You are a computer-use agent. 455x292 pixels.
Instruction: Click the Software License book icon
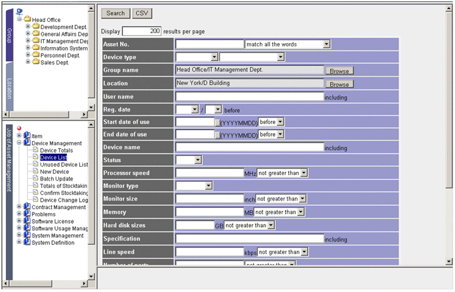tap(27, 221)
